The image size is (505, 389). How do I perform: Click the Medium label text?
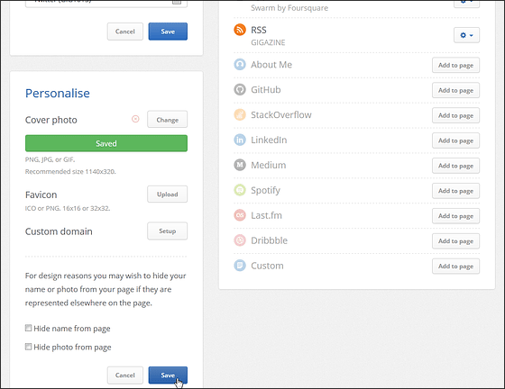coord(269,166)
